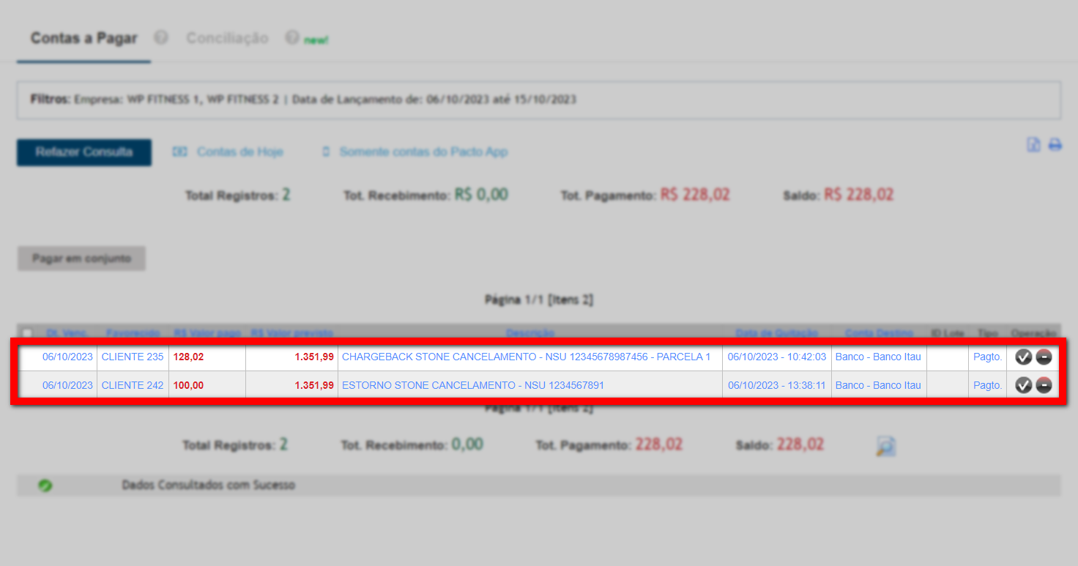Click the minus icon for CLIENTE 235
The image size is (1078, 566).
1044,357
